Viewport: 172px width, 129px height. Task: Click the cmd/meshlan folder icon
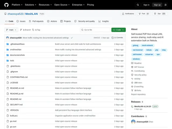pos(8,49)
